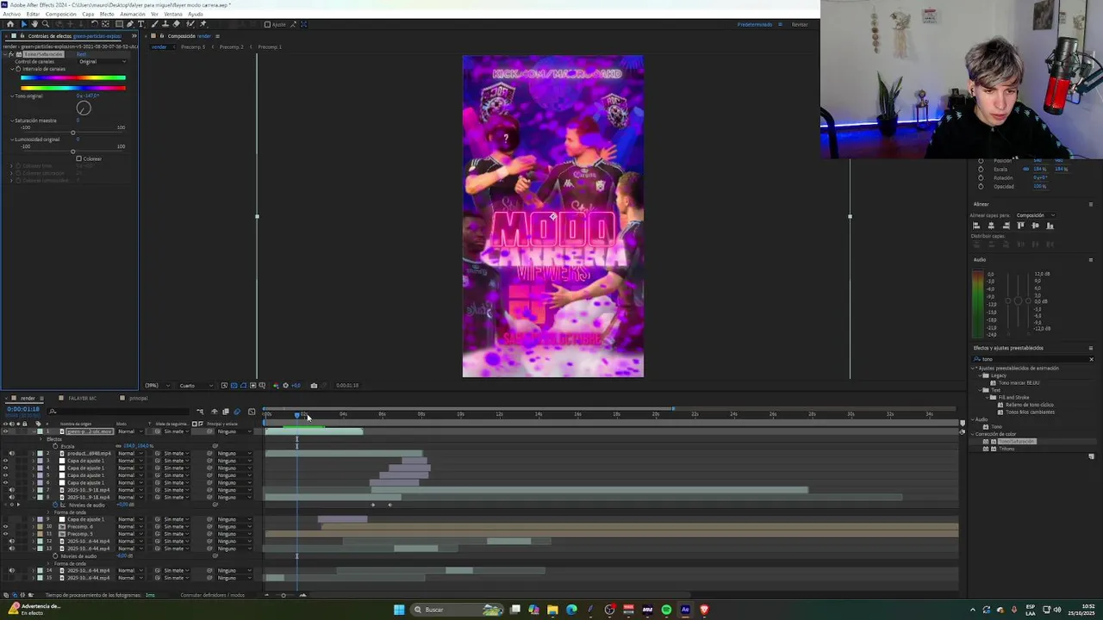The width and height of the screenshot is (1103, 620).
Task: Open the Archivo menu
Action: 11,14
